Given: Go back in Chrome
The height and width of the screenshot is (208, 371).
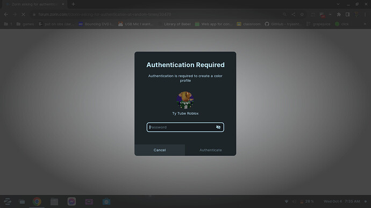Looking at the screenshot, I should point(6,15).
